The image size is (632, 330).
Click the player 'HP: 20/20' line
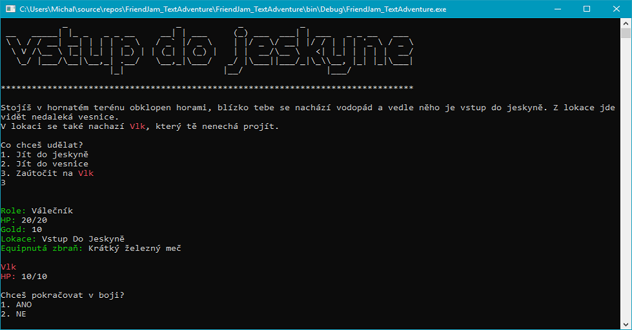[24, 219]
